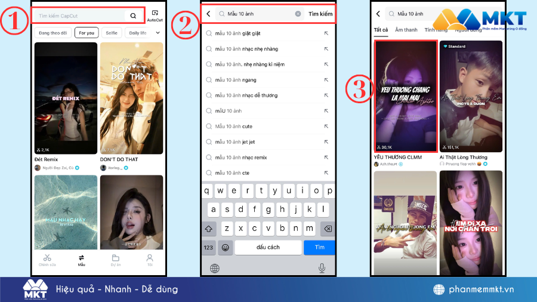Screen dimensions: 537x302
Task: Open the DON'T DO THAT template thumbnail
Action: point(131,98)
